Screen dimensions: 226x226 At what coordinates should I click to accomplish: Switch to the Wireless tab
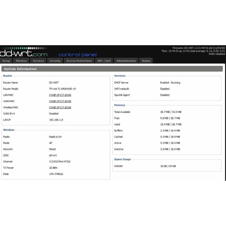point(21,61)
